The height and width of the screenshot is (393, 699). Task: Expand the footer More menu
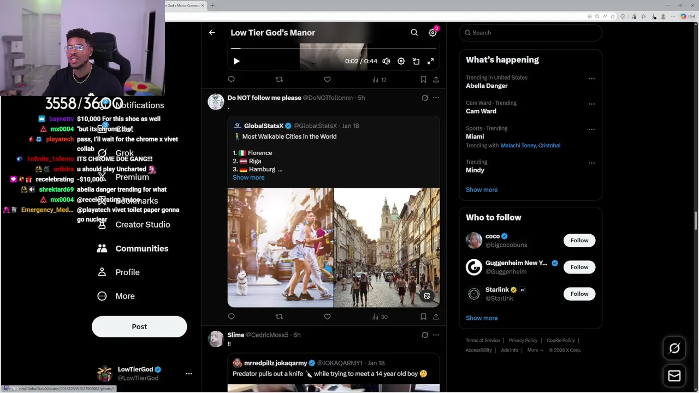click(x=535, y=350)
